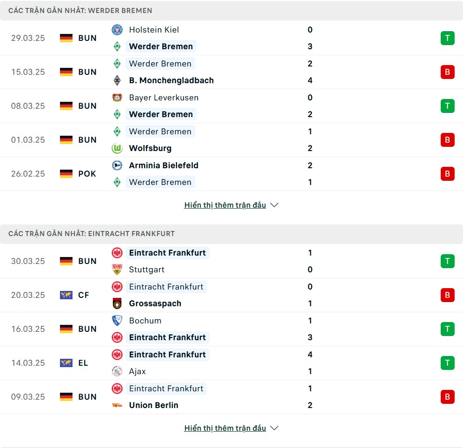This screenshot has width=463, height=448.
Task: Click the green T badge for Holstein Kiel match
Action: tap(447, 38)
